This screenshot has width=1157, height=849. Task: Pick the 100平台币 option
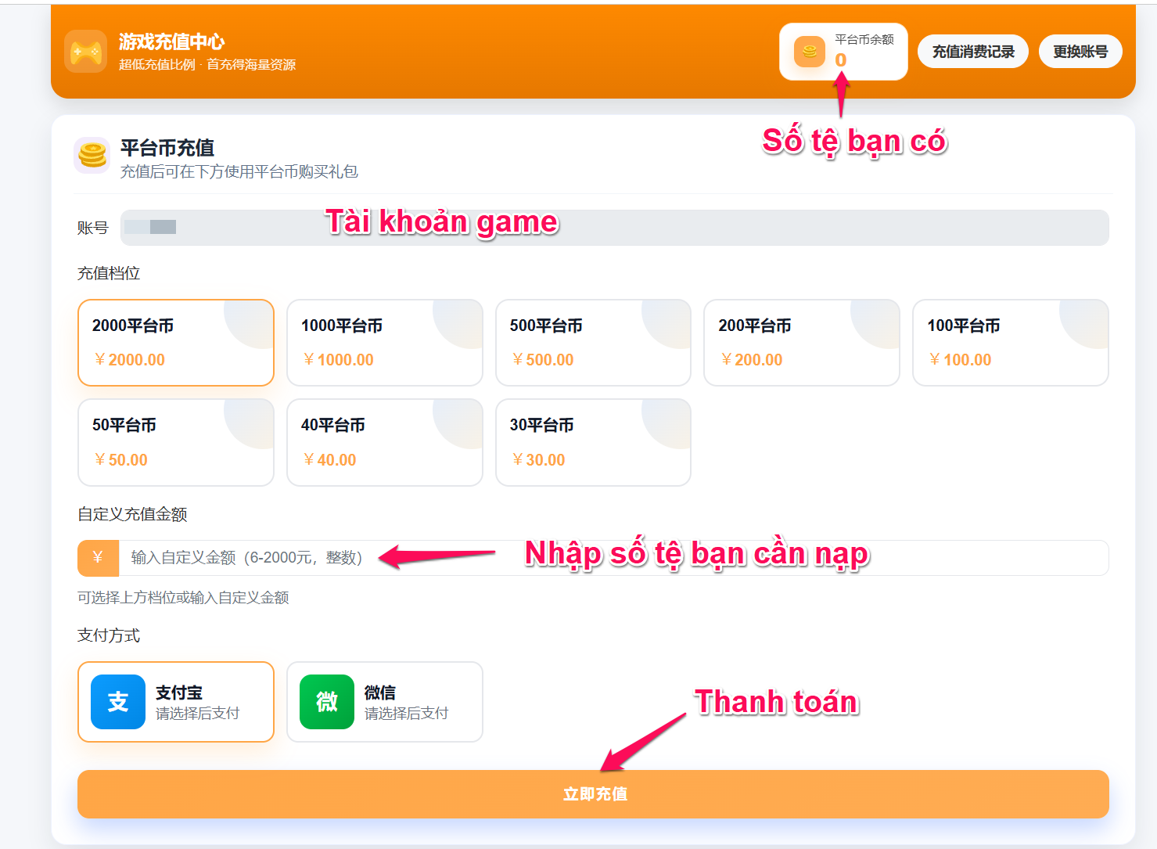coord(1010,343)
